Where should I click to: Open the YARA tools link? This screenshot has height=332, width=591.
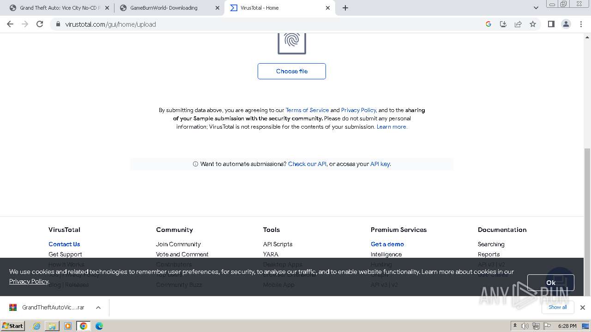(271, 254)
